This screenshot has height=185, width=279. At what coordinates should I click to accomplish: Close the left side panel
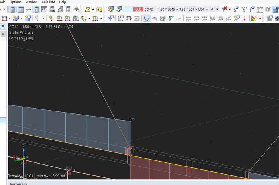coord(3,26)
